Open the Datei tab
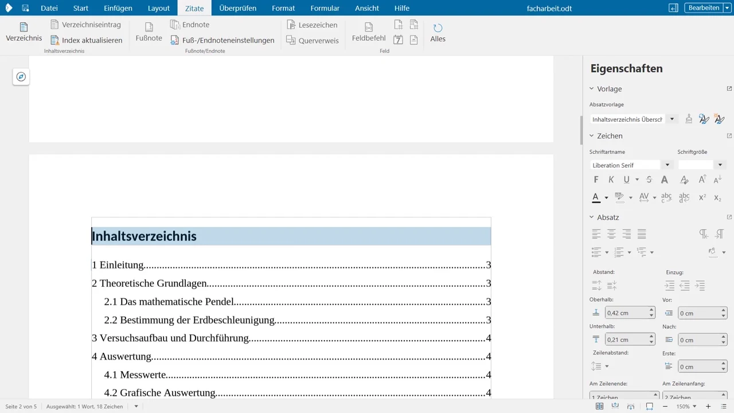Screen dimensions: 734x413 (x=49, y=8)
